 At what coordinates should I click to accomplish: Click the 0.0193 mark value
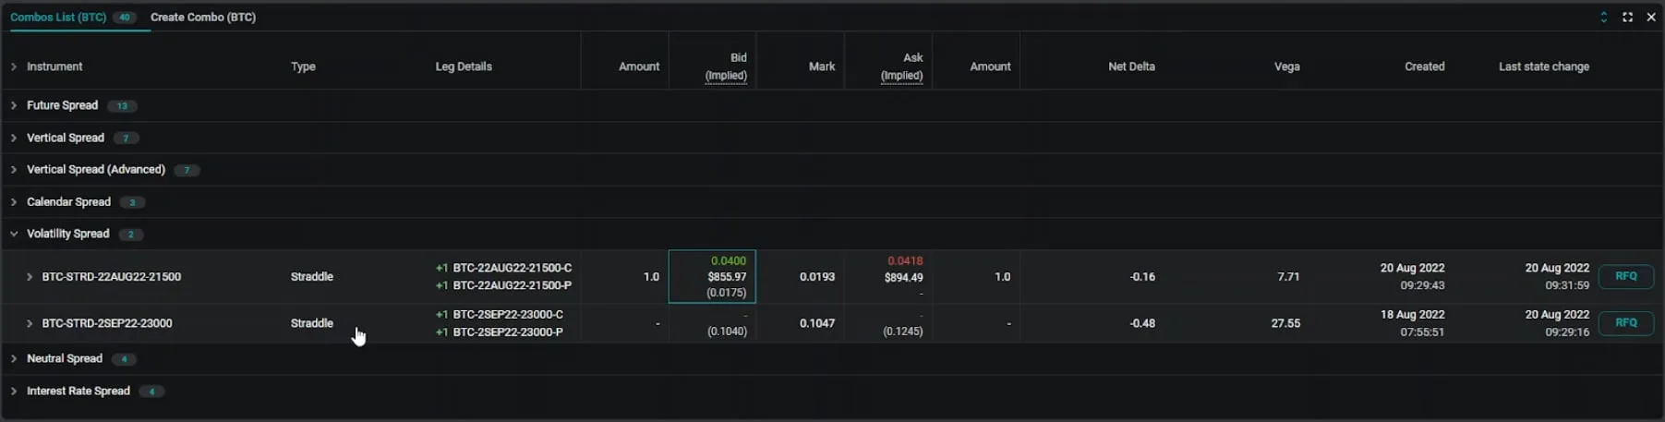(817, 277)
